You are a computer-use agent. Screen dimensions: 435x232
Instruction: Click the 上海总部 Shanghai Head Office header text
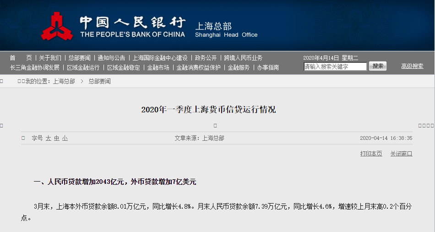coord(226,30)
